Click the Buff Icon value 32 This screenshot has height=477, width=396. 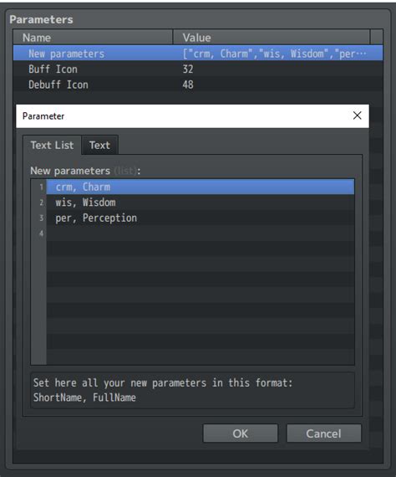tap(188, 69)
